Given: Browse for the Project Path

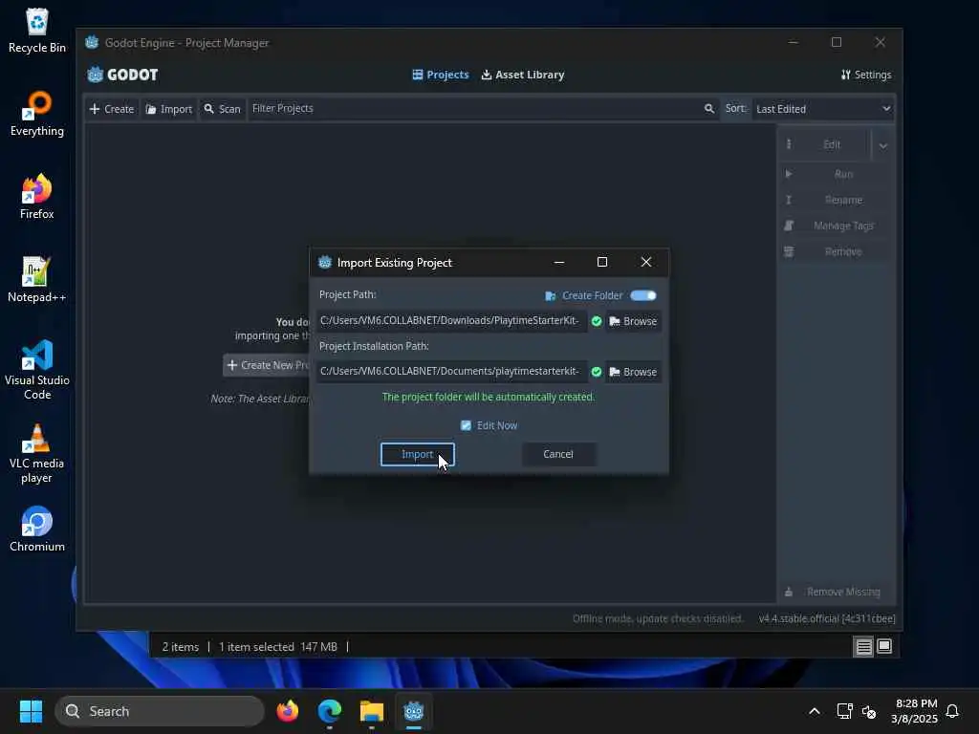Looking at the screenshot, I should pos(633,321).
